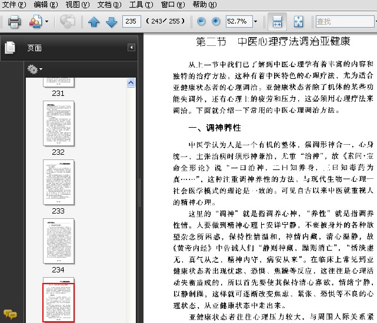Open the gear options dropdown in pages panel
This screenshot has height=323, width=377.
click(35, 69)
